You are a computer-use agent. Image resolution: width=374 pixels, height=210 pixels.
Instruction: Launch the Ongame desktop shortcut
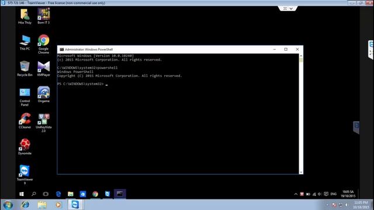[x=44, y=94]
